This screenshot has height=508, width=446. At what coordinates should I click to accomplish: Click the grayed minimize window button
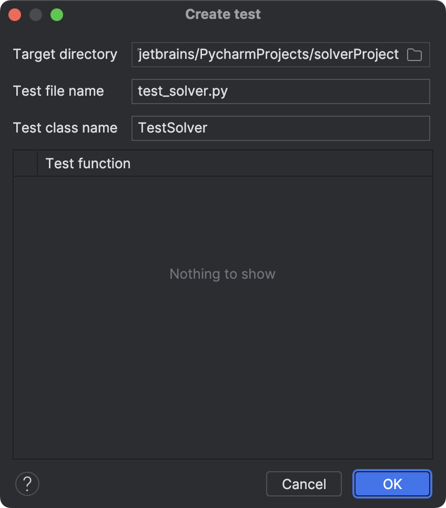click(x=36, y=14)
